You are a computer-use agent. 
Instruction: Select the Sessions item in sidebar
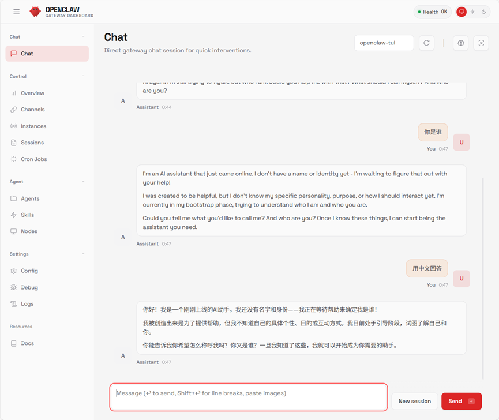(x=35, y=142)
